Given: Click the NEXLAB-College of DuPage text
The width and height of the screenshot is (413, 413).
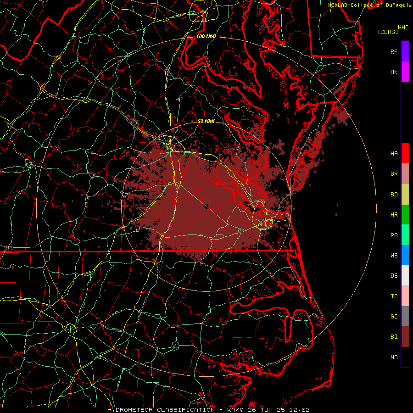Looking at the screenshot, I should pyautogui.click(x=366, y=5).
